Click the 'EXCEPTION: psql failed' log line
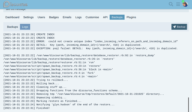Image resolution: width=192 pixels, height=112 pixels. click(90, 49)
